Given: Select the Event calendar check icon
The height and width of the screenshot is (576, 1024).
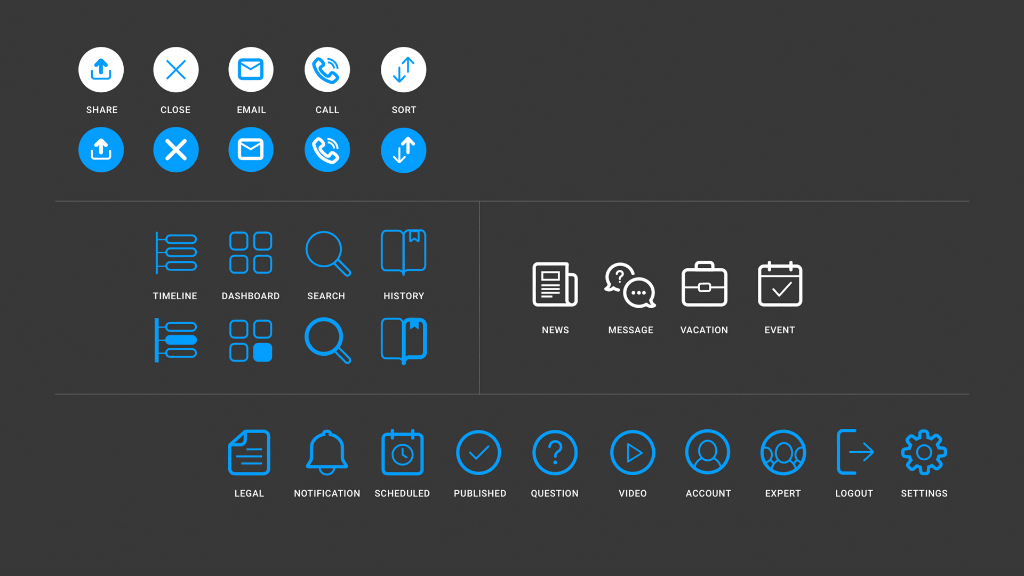Looking at the screenshot, I should pos(780,284).
